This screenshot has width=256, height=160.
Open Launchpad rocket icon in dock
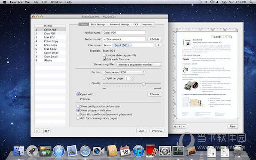[32, 151]
